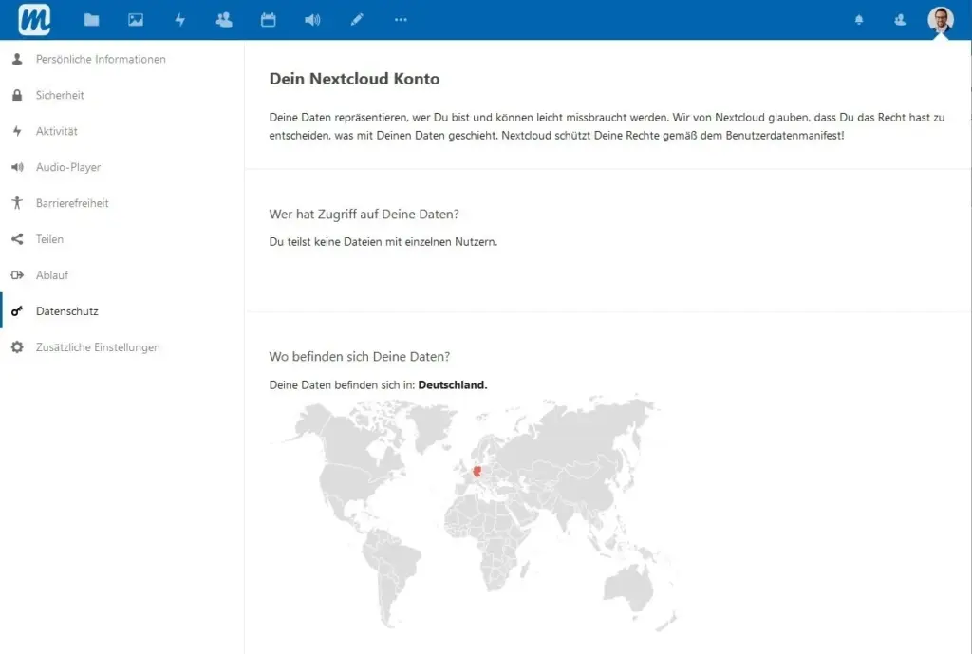Open the Files app folder icon
The height and width of the screenshot is (654, 972).
[x=91, y=20]
